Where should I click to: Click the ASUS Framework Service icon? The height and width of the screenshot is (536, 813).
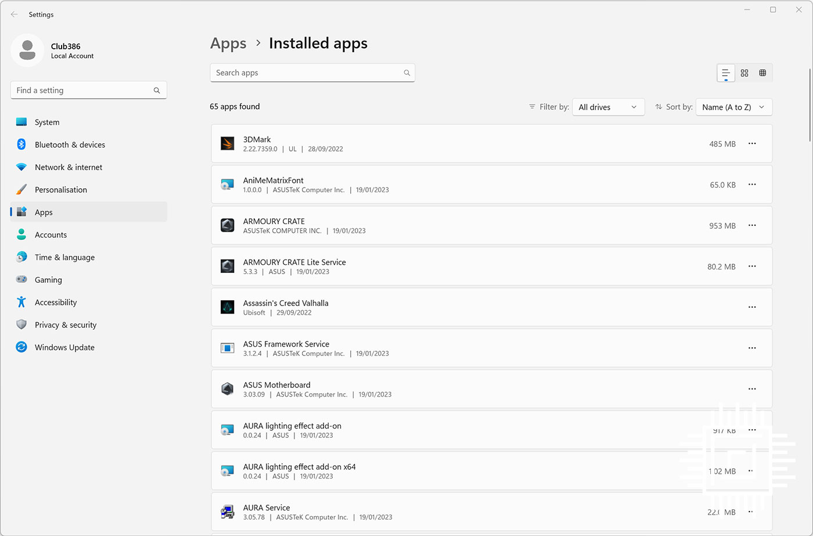tap(227, 348)
